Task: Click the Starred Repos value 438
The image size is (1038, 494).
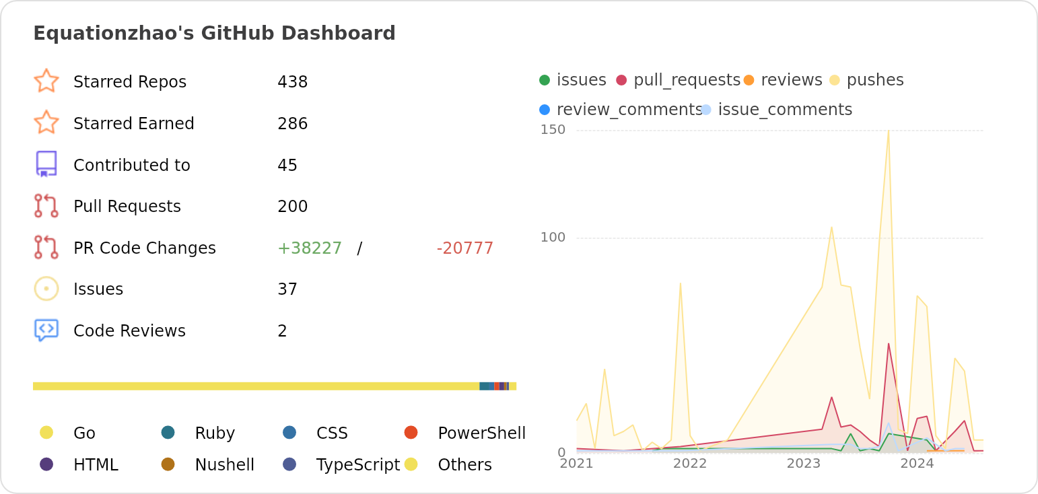Action: pyautogui.click(x=293, y=82)
